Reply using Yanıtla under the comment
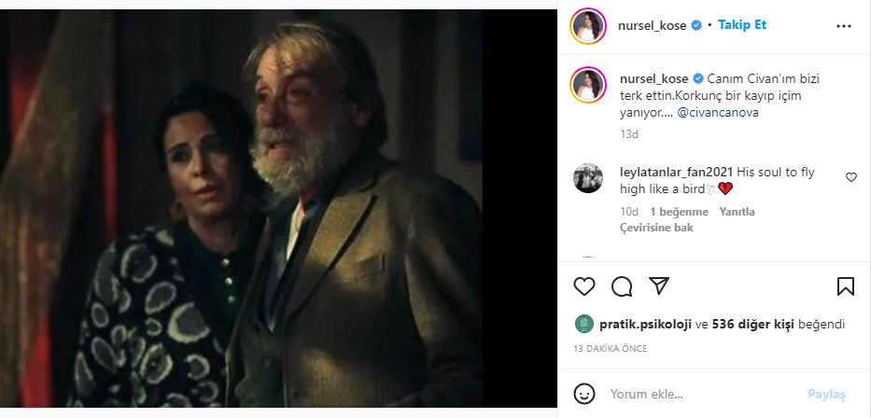This screenshot has height=418, width=871. pyautogui.click(x=738, y=212)
